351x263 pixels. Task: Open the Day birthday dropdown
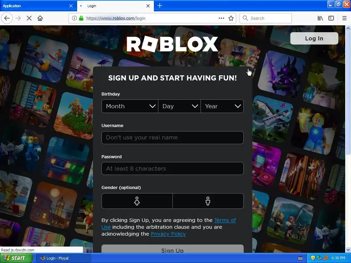pos(180,106)
